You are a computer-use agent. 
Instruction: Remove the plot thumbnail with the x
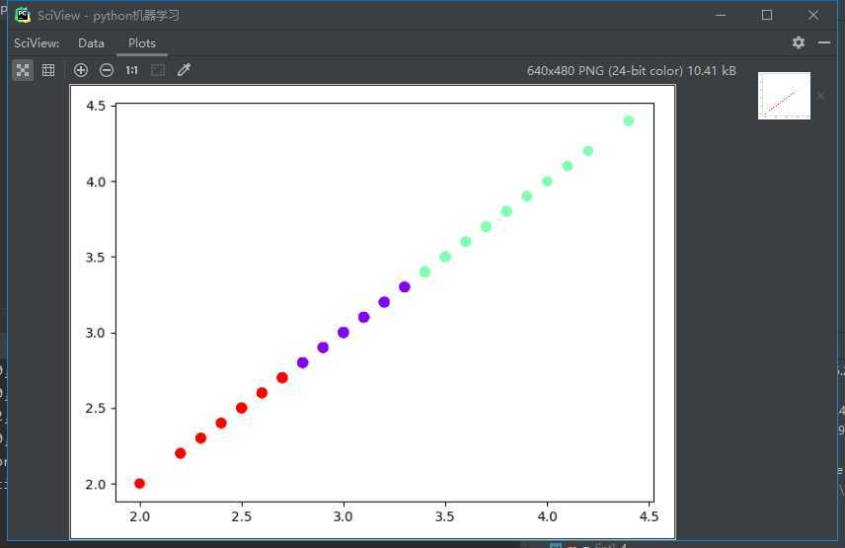[x=820, y=96]
